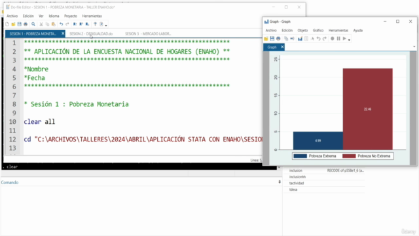Click the red Pobreza No Extrema legend swatch
This screenshot has height=236, width=419.
pyautogui.click(x=349, y=156)
